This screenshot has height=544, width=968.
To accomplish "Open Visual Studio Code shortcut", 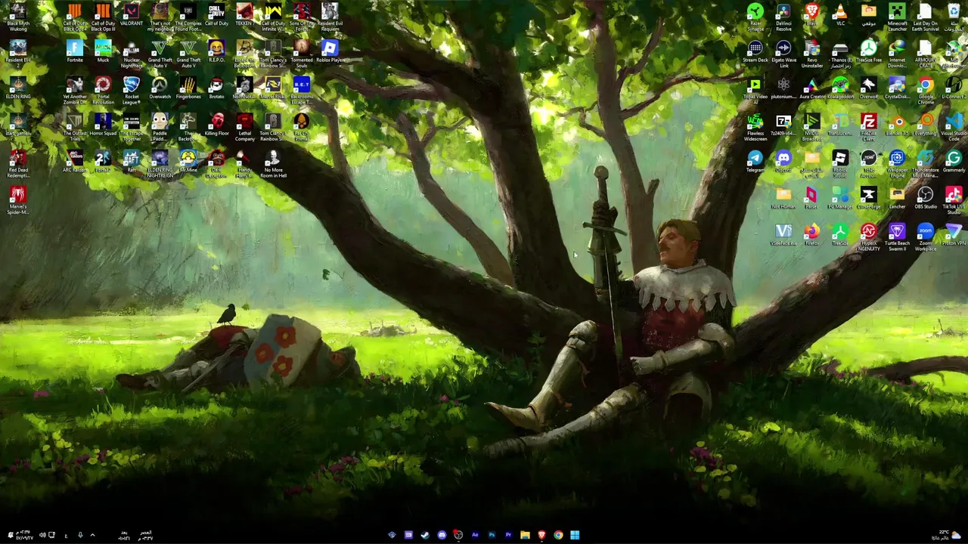I will click(954, 127).
